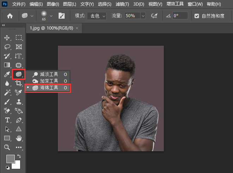Select the Lasso tool

tap(7, 47)
